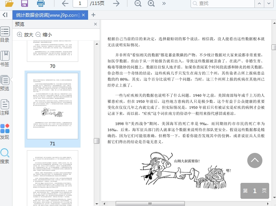The width and height of the screenshot is (276, 206).
Task: Open the 书签 (bookmarks) sidebar panel
Action: pyautogui.click(x=5, y=59)
